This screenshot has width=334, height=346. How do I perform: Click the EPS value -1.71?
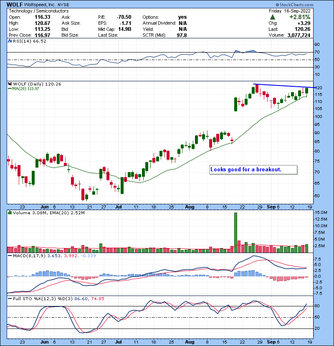coord(125,23)
